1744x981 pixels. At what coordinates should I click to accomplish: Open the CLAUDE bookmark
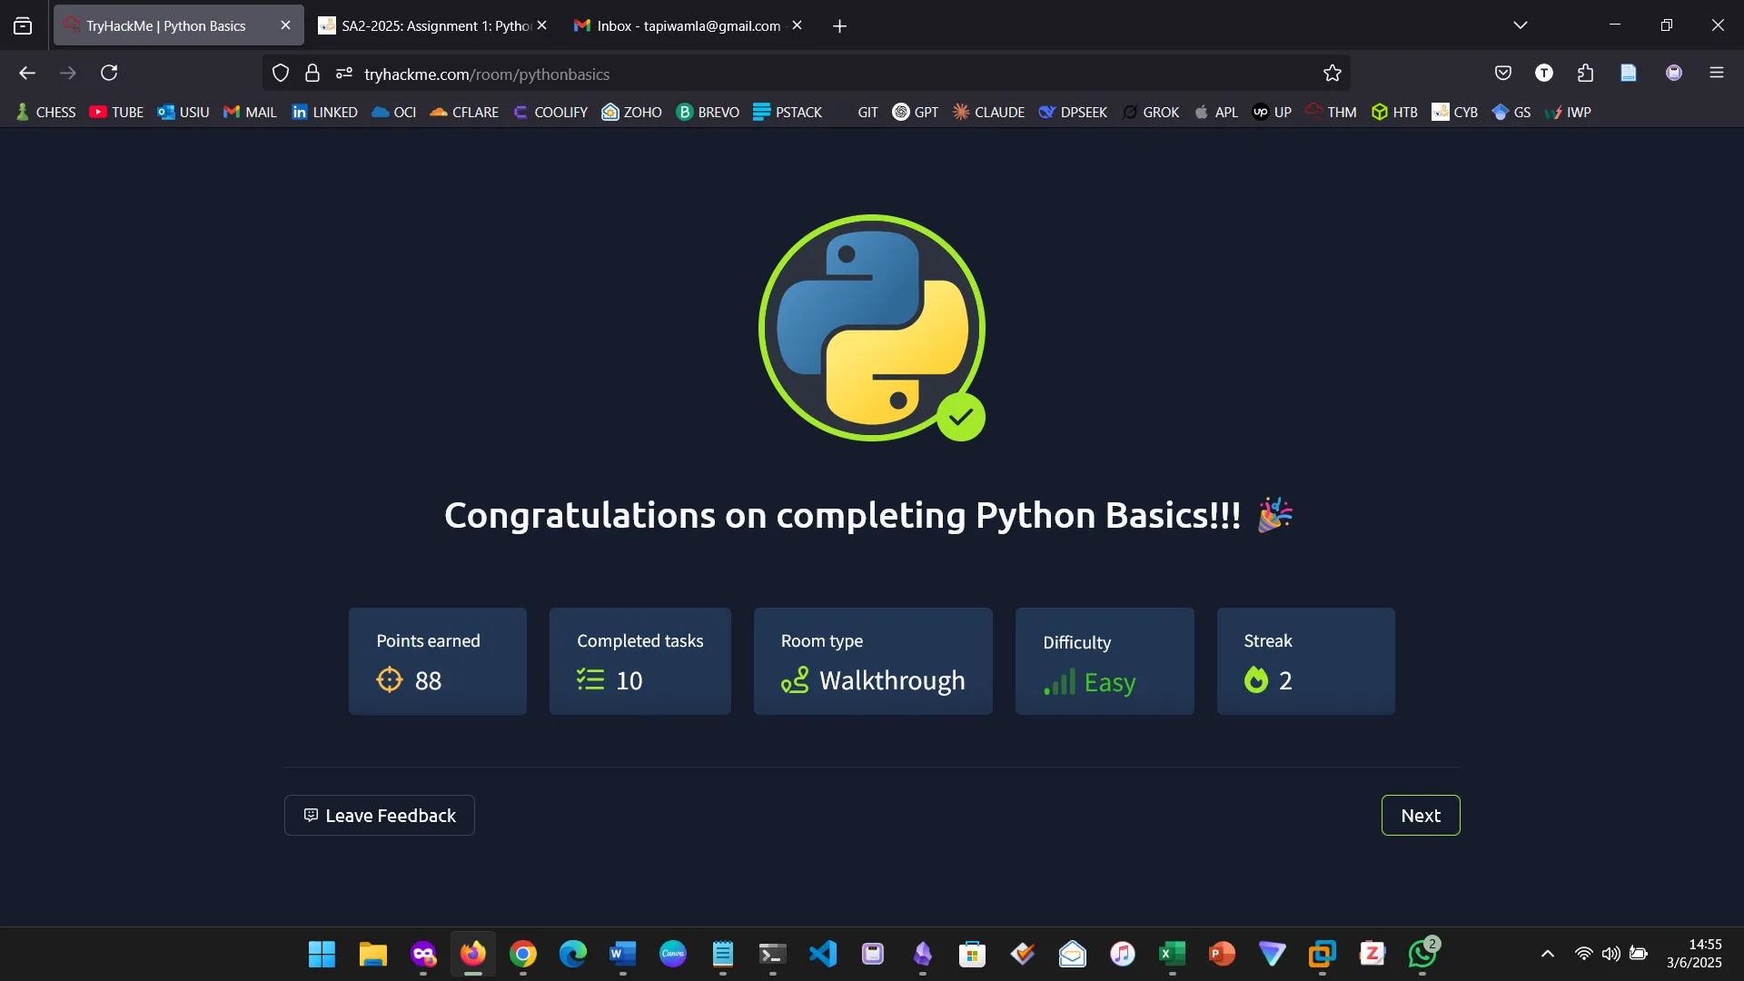988,112
